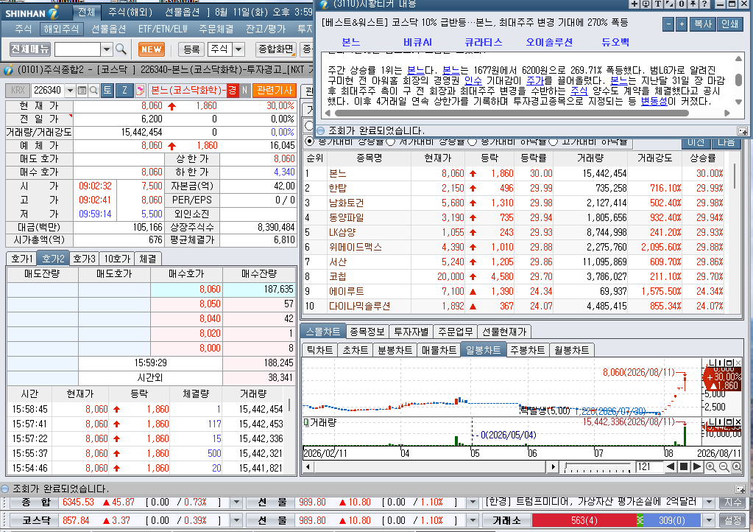Click the T font icon in news titlebar
This screenshot has height=532, width=753.
tap(657, 4)
